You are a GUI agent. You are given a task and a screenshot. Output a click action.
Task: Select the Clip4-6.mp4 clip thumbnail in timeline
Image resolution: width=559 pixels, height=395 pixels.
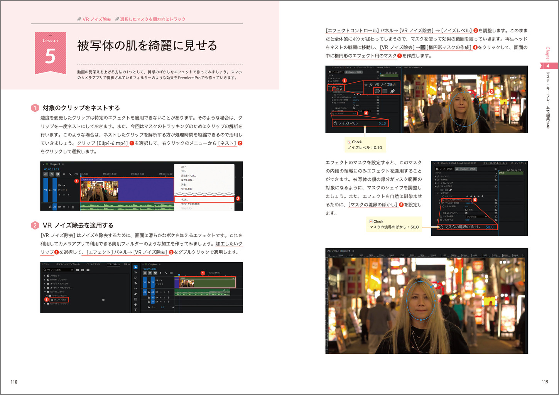pyautogui.click(x=99, y=191)
